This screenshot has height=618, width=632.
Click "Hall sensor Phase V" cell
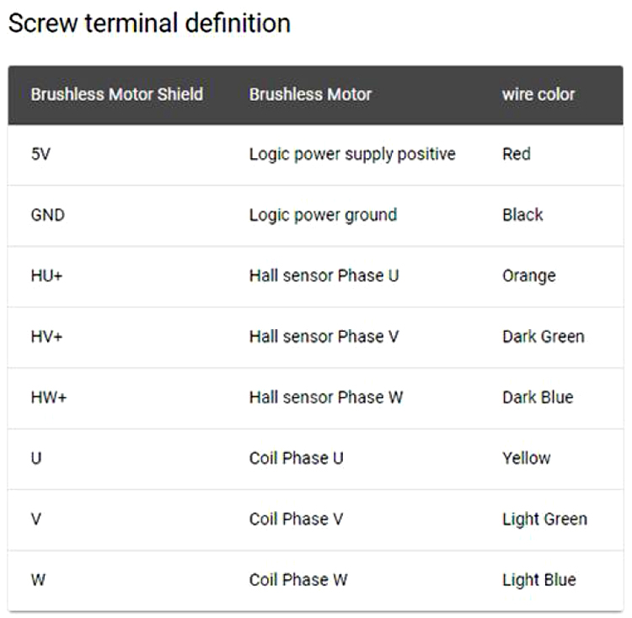pos(324,336)
